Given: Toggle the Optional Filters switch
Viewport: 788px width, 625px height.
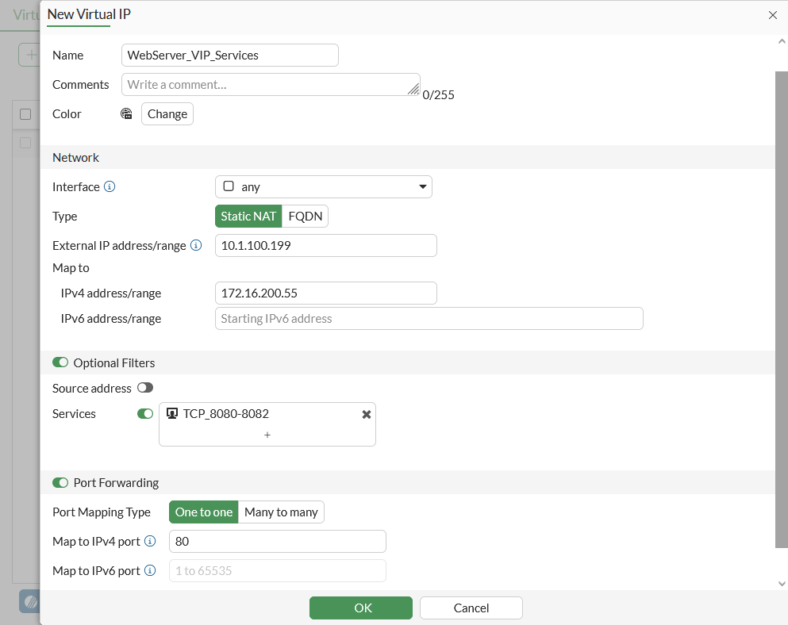Looking at the screenshot, I should tap(60, 362).
